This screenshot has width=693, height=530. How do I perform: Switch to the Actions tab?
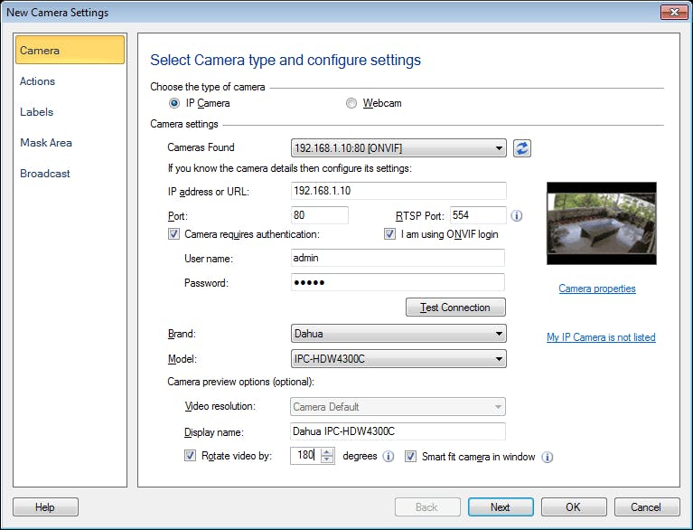pyautogui.click(x=38, y=81)
